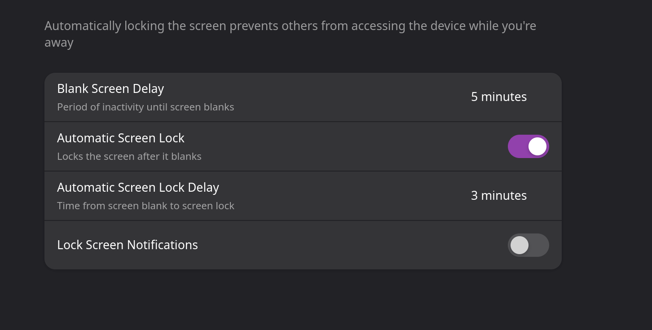652x330 pixels.
Task: Click the 'Automatic Screen Lock' row title
Action: (121, 138)
